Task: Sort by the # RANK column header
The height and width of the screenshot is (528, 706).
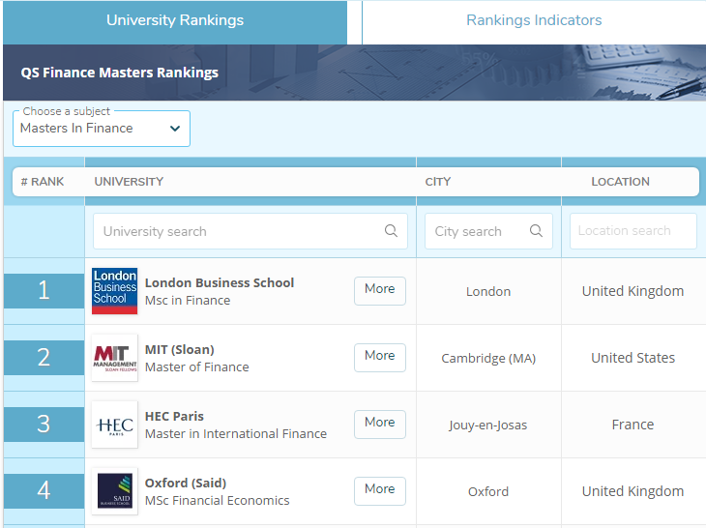Action: (x=43, y=182)
